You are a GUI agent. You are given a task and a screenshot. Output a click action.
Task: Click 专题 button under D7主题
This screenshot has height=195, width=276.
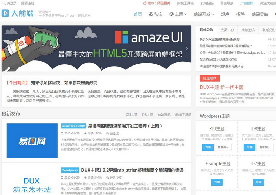click(x=258, y=182)
